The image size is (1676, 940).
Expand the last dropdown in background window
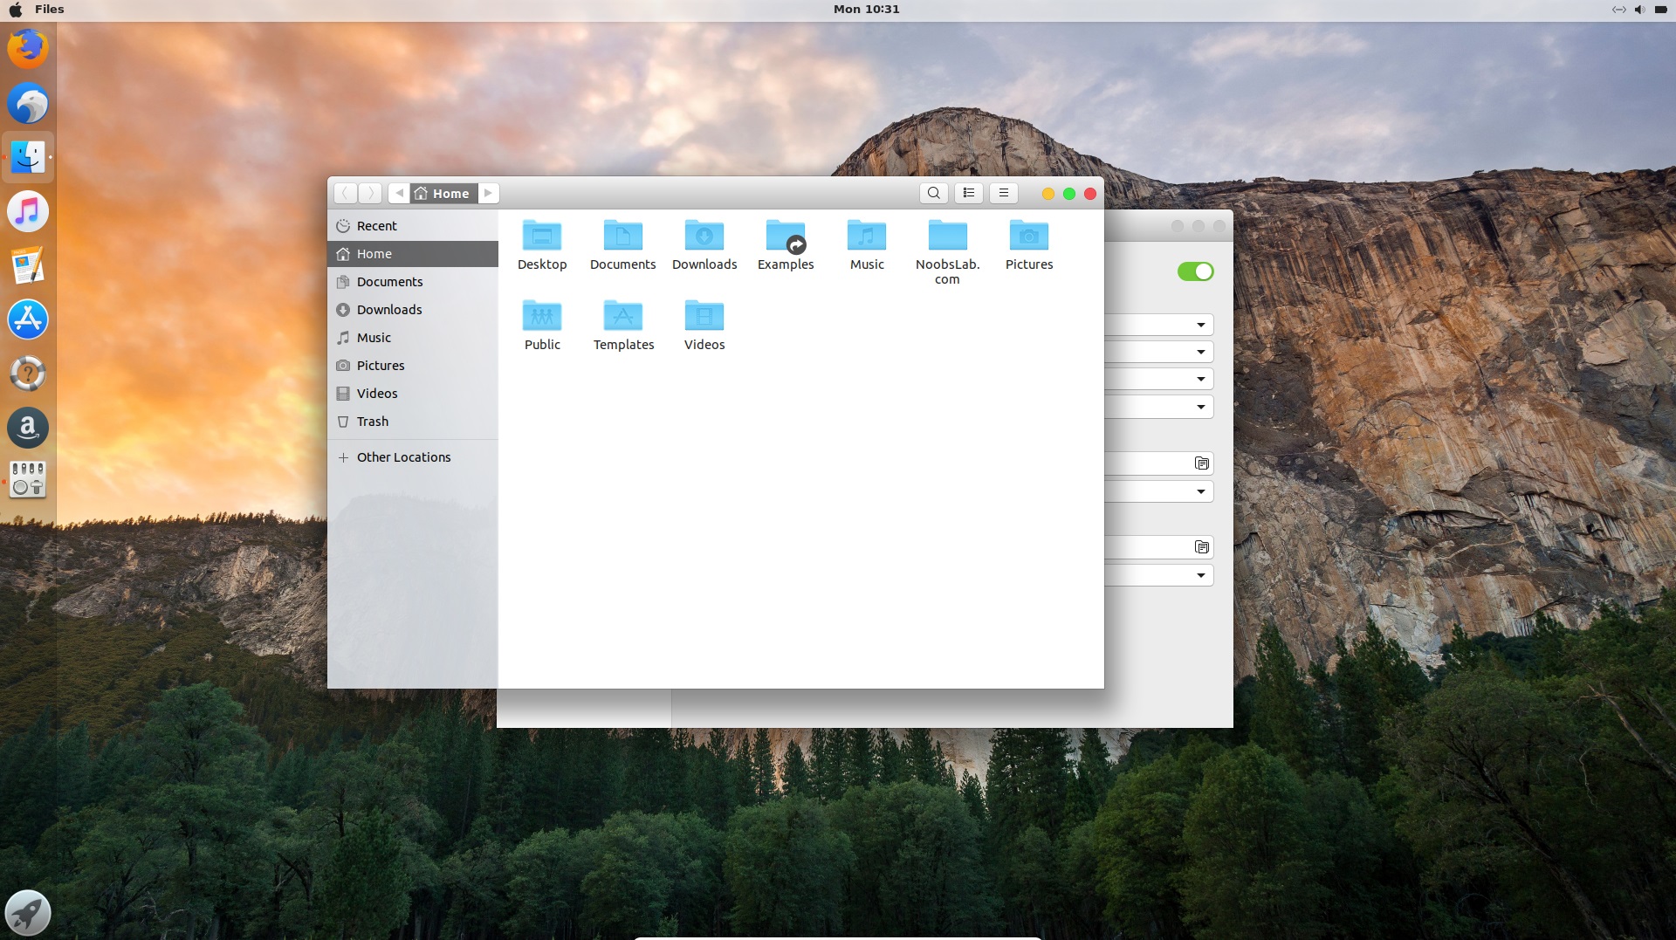[x=1200, y=575]
